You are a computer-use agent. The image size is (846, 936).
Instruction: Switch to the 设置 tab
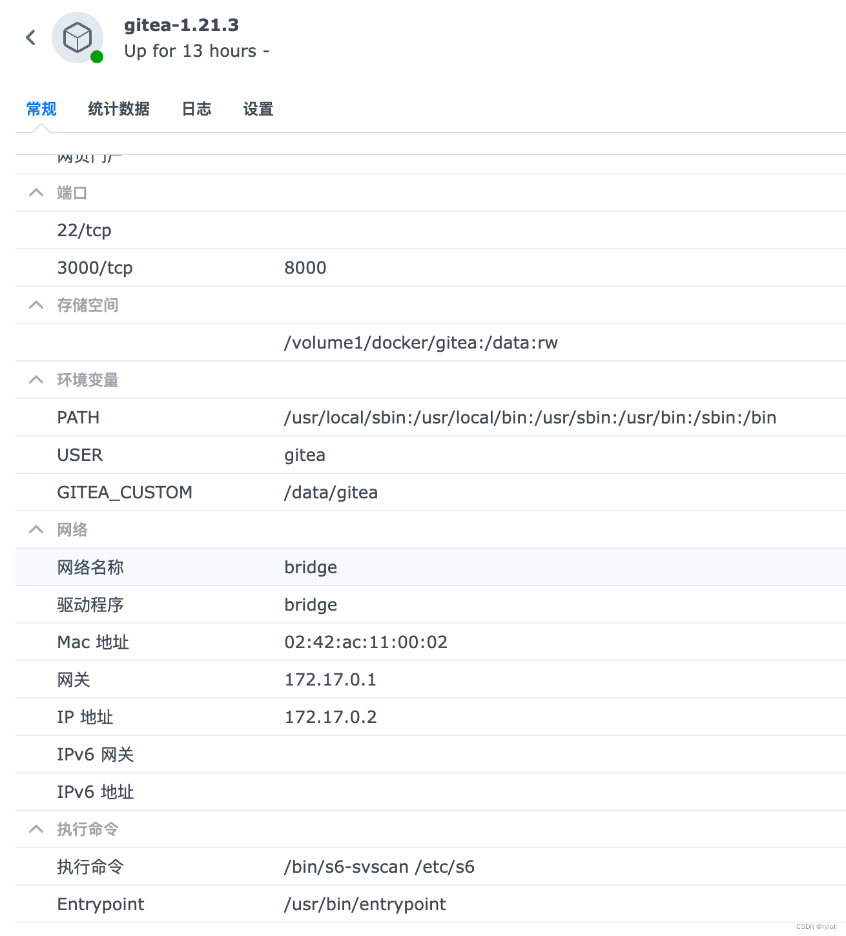[258, 109]
